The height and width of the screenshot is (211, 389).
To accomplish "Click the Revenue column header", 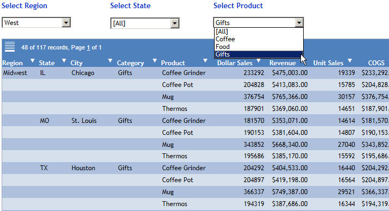I will 283,63.
